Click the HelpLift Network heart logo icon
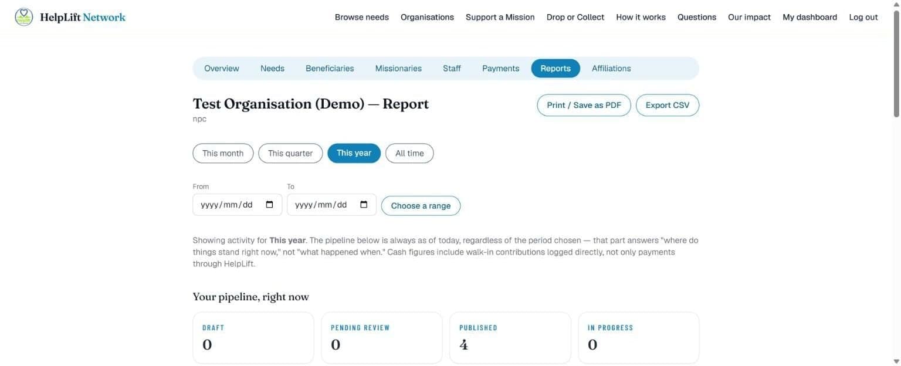901x366 pixels. pos(24,17)
